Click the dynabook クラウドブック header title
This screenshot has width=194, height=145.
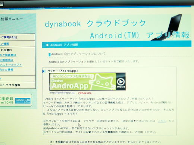(96, 23)
